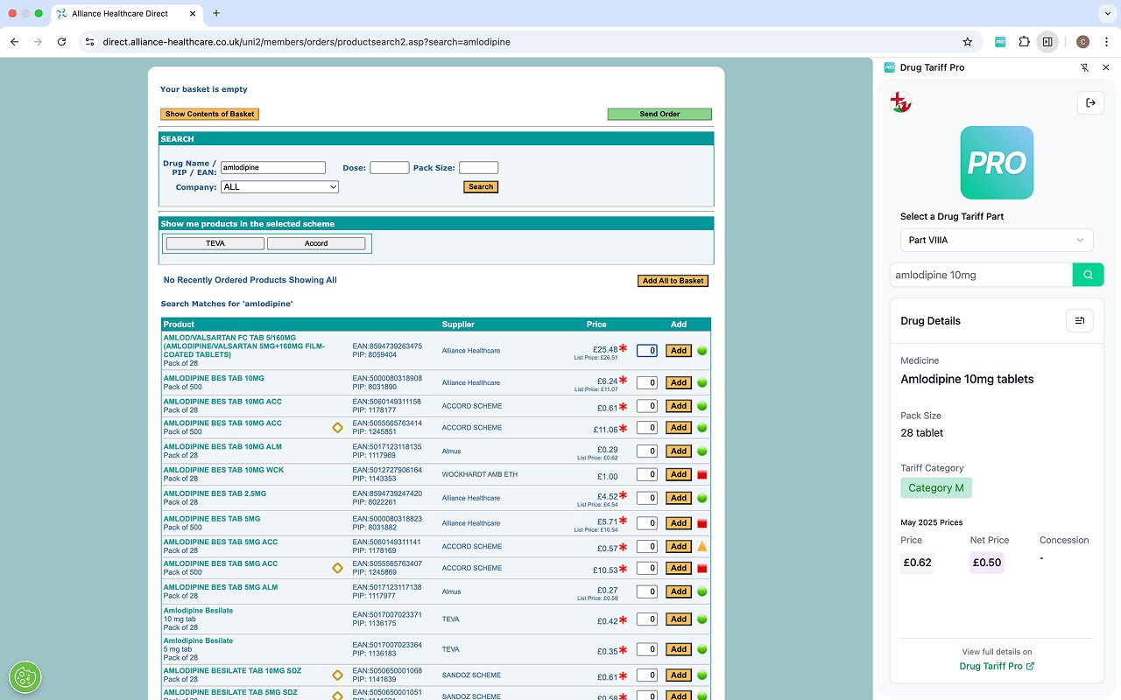
Task: Open the AMLOD/VALSARTAN FC TAB 5/160MG product
Action: click(x=243, y=346)
